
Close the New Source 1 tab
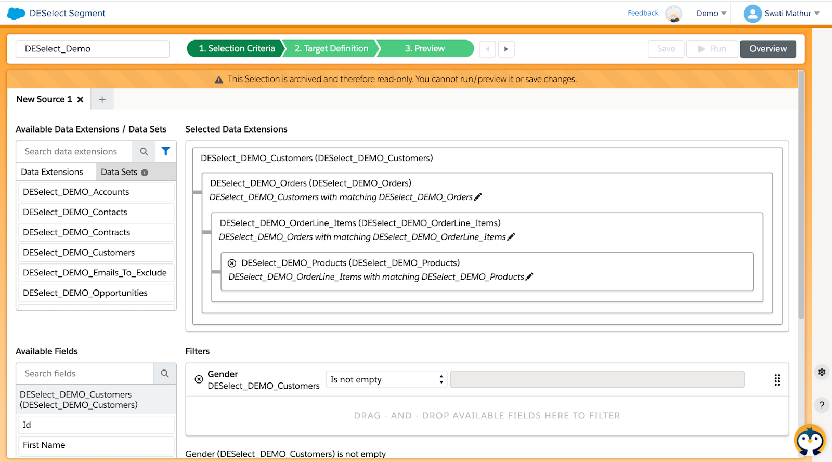coord(80,99)
